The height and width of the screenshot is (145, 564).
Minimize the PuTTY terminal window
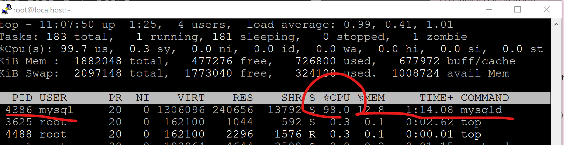click(489, 9)
